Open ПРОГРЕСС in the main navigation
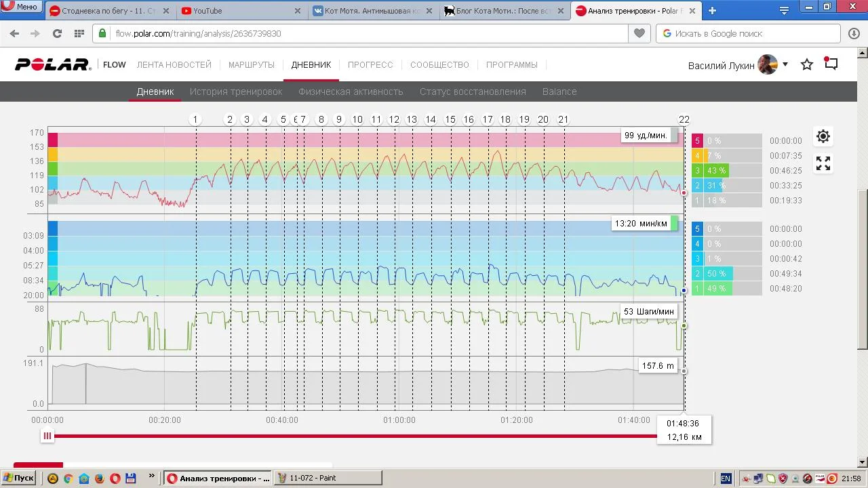 370,64
